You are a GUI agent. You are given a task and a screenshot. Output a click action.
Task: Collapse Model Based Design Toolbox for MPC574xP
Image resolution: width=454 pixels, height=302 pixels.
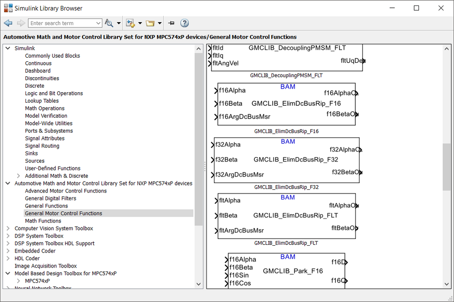pyautogui.click(x=8, y=273)
